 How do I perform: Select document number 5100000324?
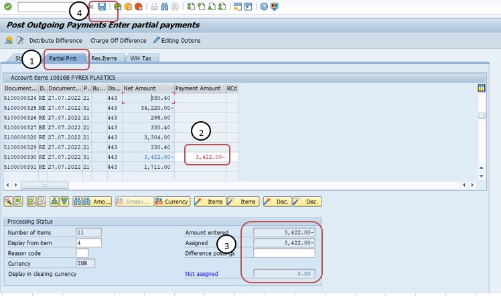(21, 98)
